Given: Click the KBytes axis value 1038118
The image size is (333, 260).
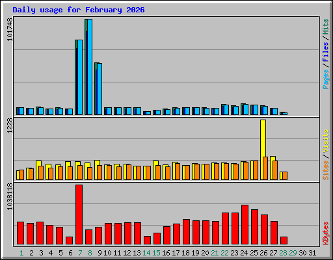Looking at the screenshot, I should [10, 196].
